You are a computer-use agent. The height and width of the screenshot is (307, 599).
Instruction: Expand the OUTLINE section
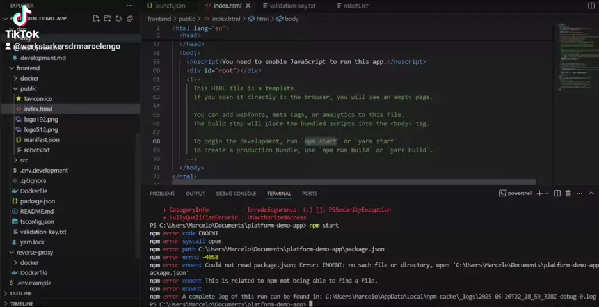coord(21,294)
